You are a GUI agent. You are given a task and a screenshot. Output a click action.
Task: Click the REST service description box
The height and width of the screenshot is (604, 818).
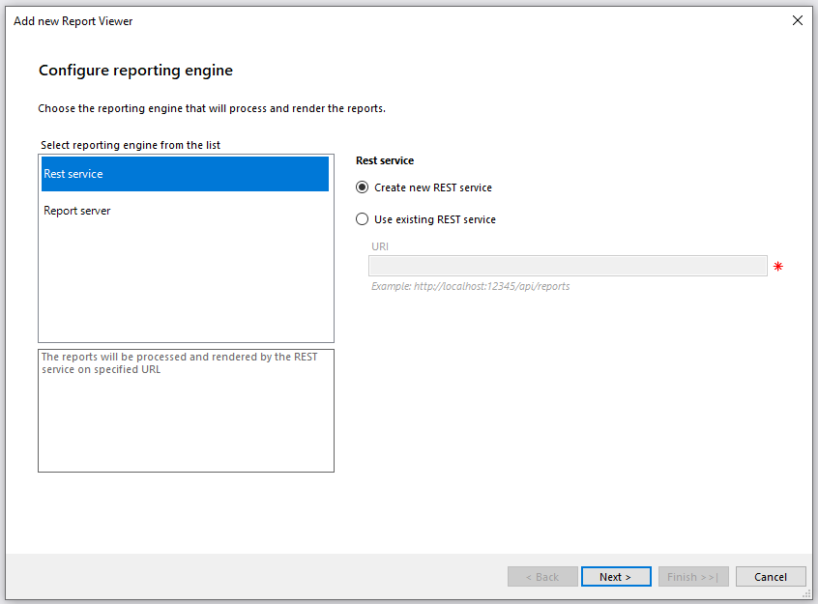186,411
